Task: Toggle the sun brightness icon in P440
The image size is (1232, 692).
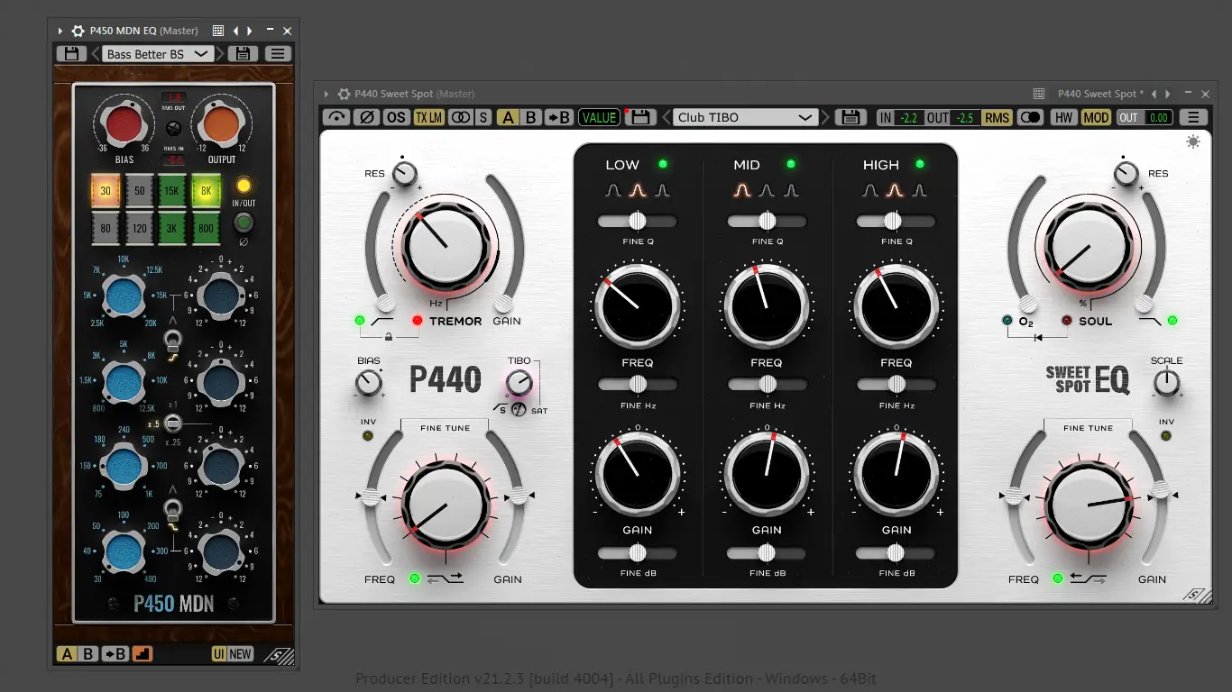Action: point(1193,141)
